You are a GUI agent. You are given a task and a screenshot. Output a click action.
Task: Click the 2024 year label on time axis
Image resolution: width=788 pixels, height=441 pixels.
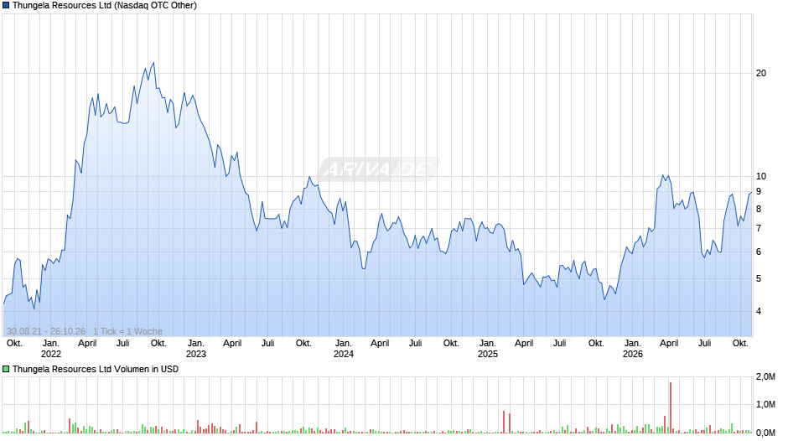[344, 354]
